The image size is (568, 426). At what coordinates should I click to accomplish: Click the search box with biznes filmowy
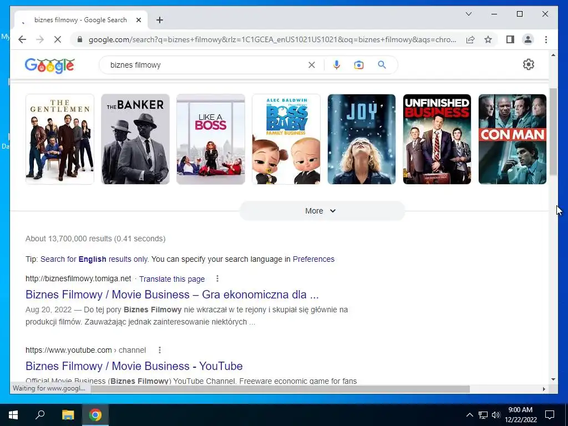click(x=206, y=65)
